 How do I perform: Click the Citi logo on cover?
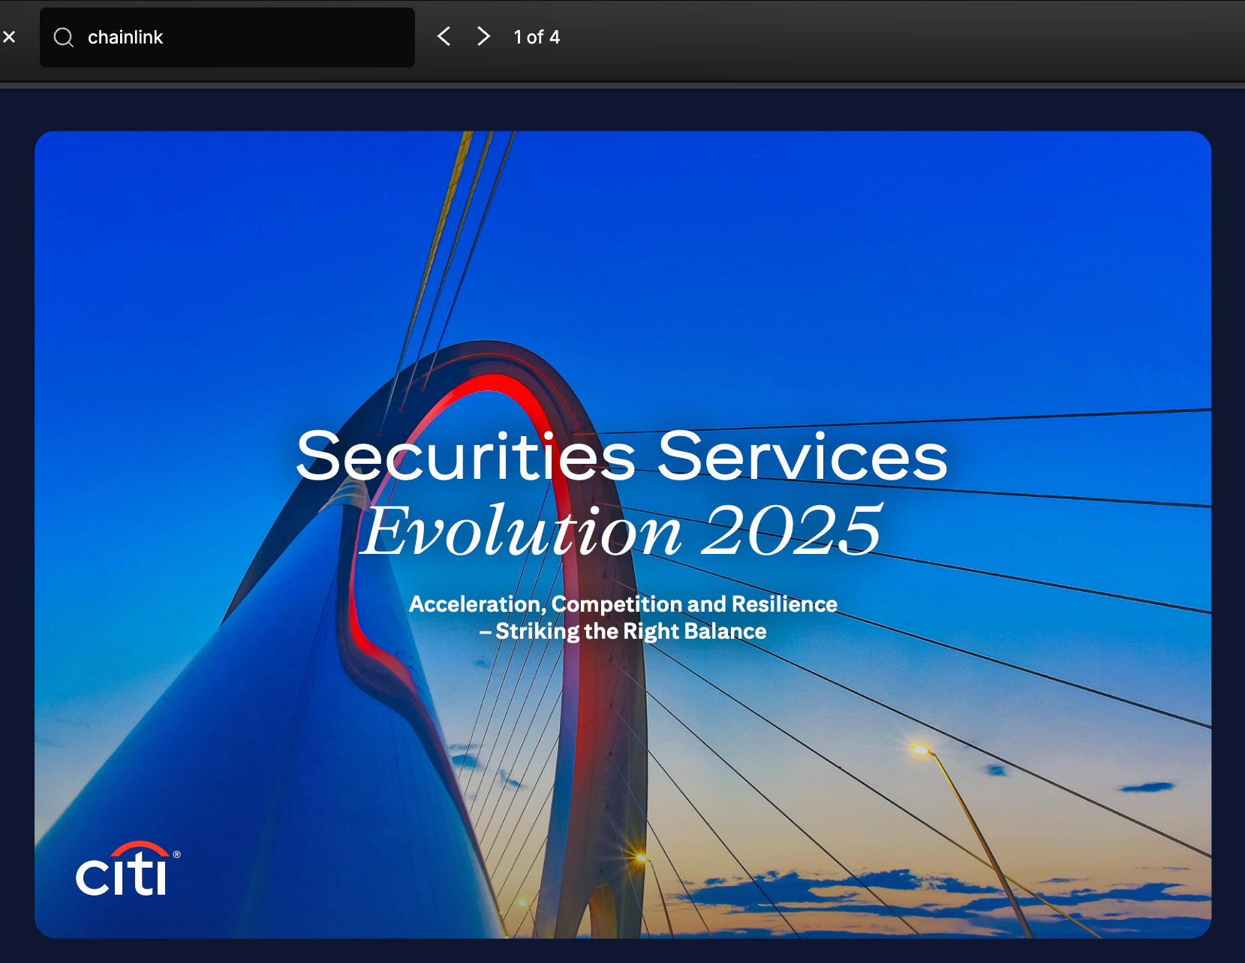pyautogui.click(x=128, y=868)
